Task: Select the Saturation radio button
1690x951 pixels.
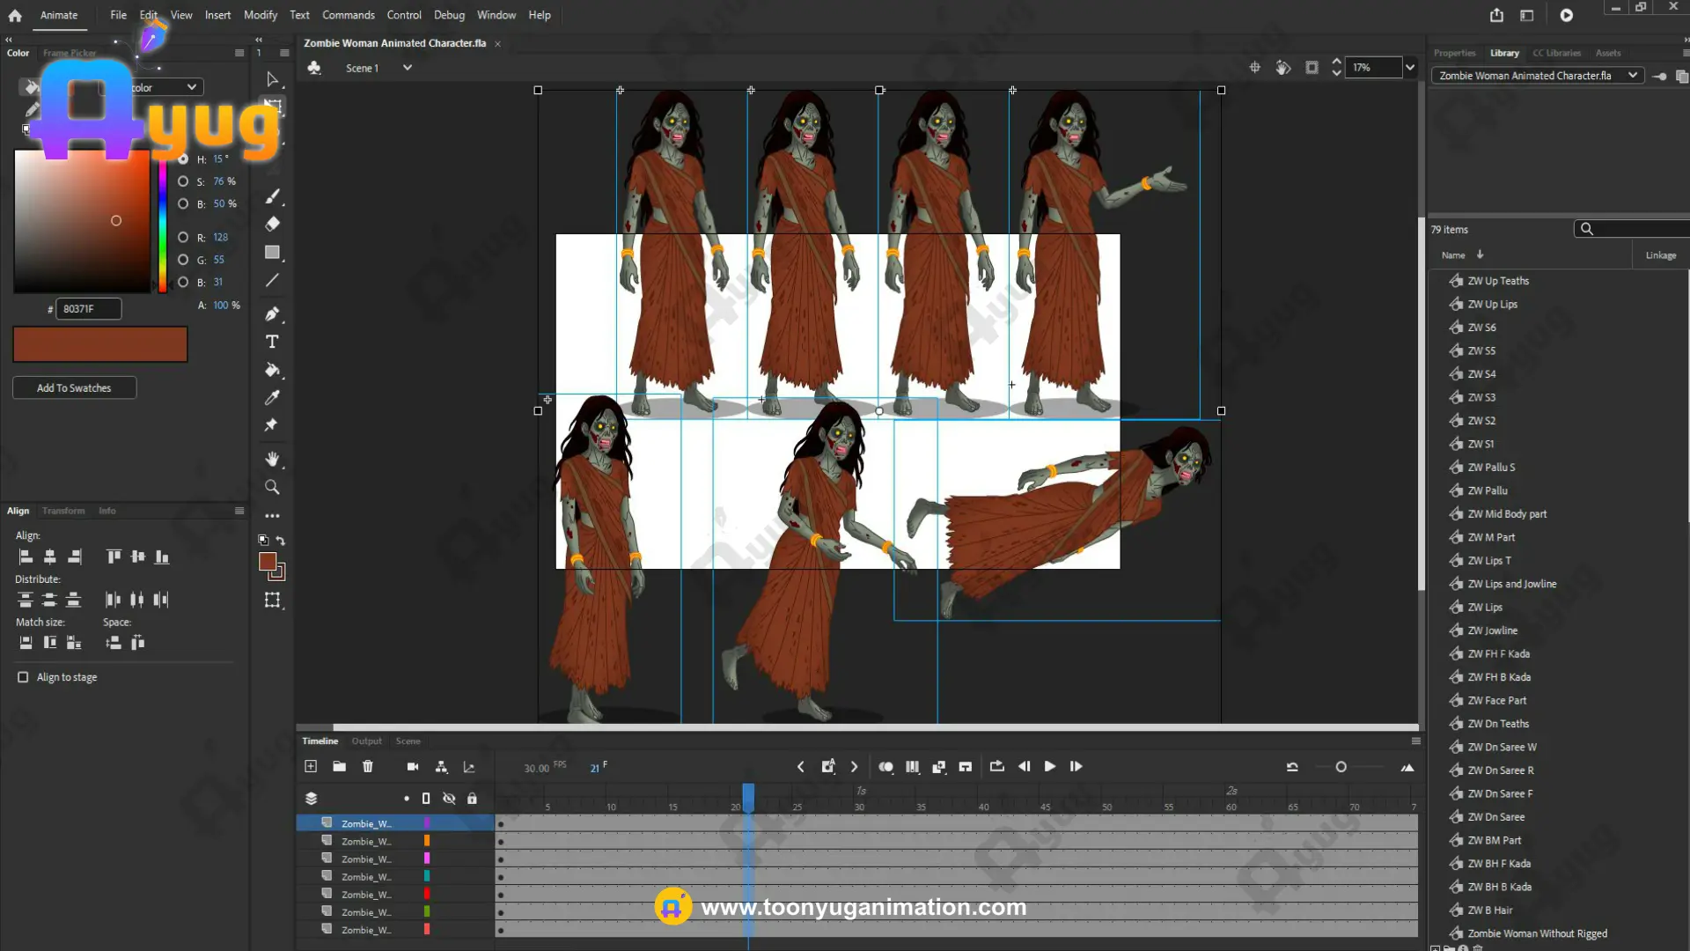Action: click(183, 181)
